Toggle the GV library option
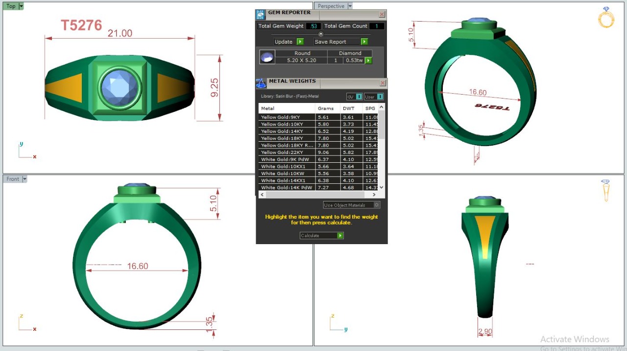The image size is (627, 351). [x=355, y=97]
